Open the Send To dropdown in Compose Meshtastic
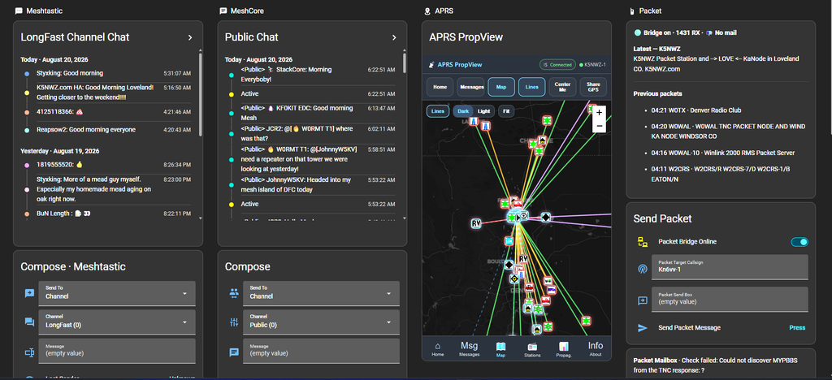Viewport: 832px width, 380px height. (x=117, y=293)
